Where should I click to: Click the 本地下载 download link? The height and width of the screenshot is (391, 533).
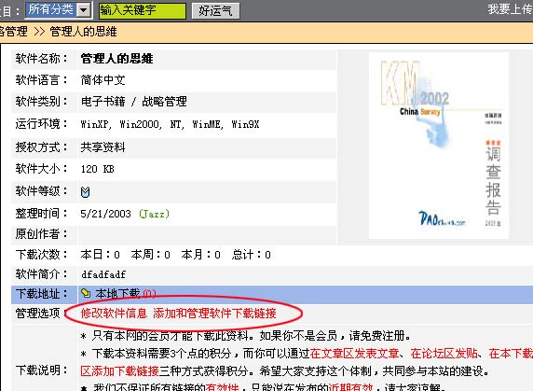(117, 293)
